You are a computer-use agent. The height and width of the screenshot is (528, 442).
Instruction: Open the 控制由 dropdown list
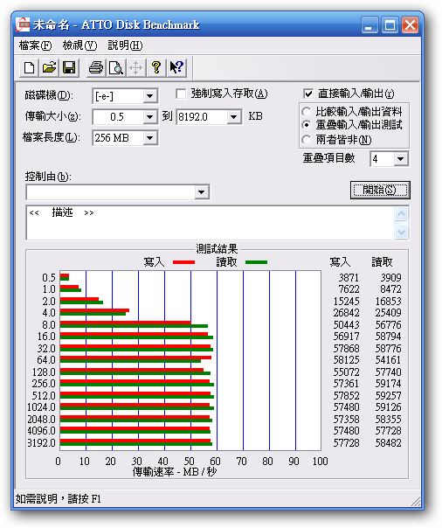202,192
